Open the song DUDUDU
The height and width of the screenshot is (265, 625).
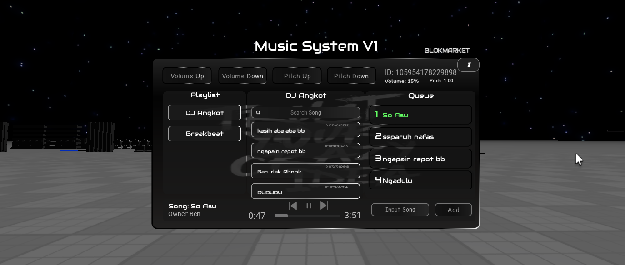(305, 191)
